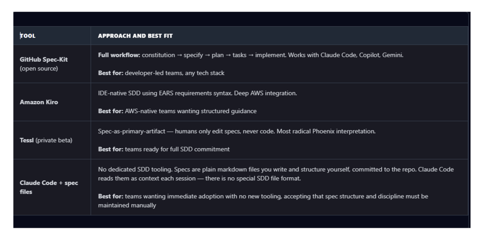Click 'teams ready for full SDD commitment' line

click(x=177, y=149)
